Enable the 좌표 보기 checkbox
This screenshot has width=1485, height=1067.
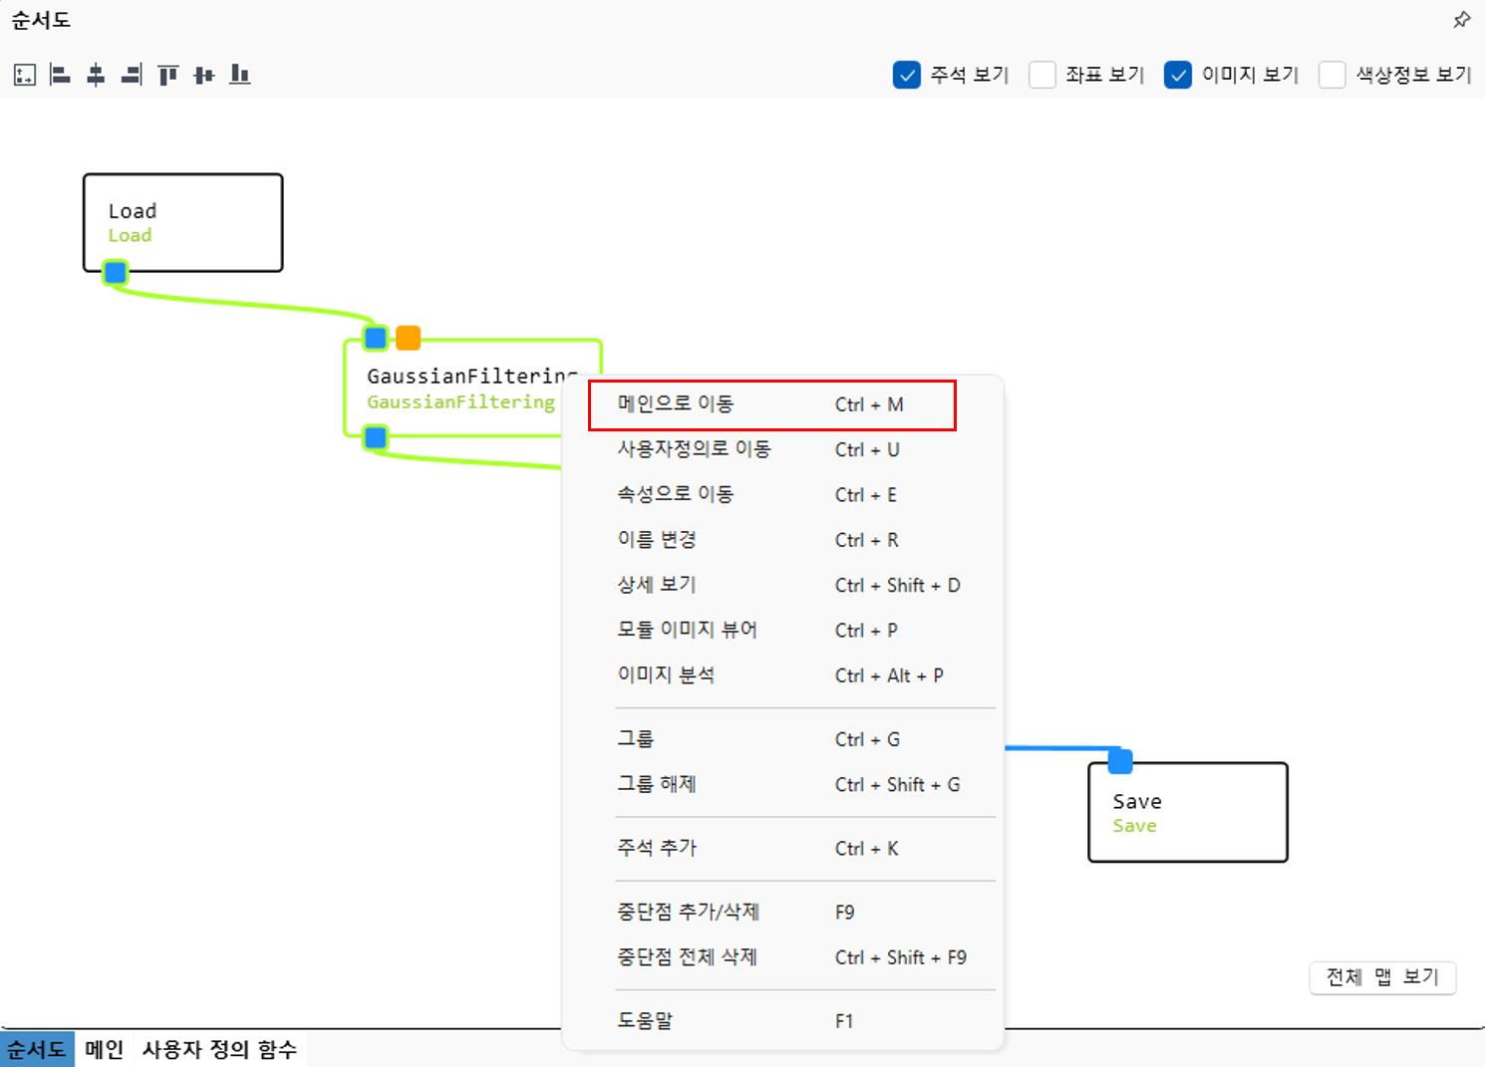pyautogui.click(x=1041, y=76)
